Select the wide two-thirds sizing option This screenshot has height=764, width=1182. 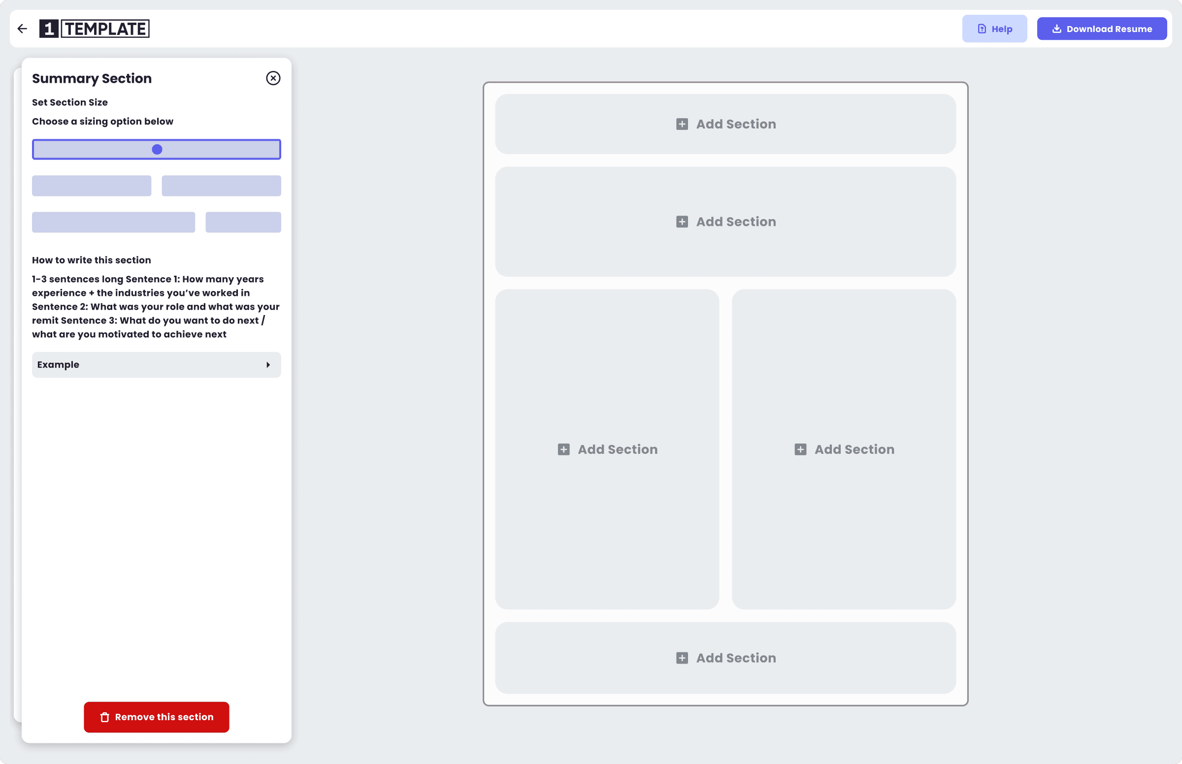tap(114, 222)
